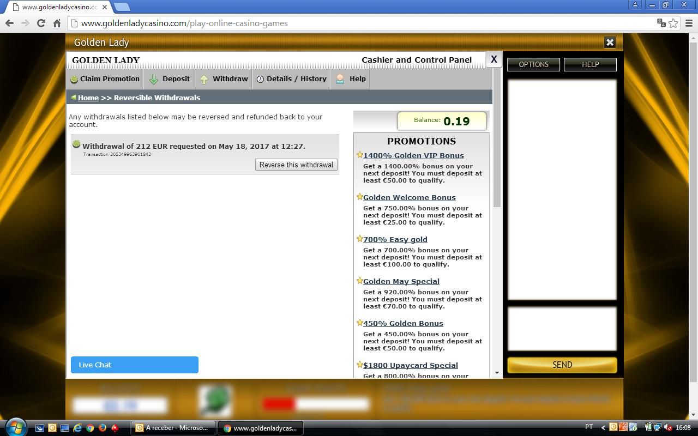Go back in the Chrome browser
The image size is (698, 436).
point(9,23)
